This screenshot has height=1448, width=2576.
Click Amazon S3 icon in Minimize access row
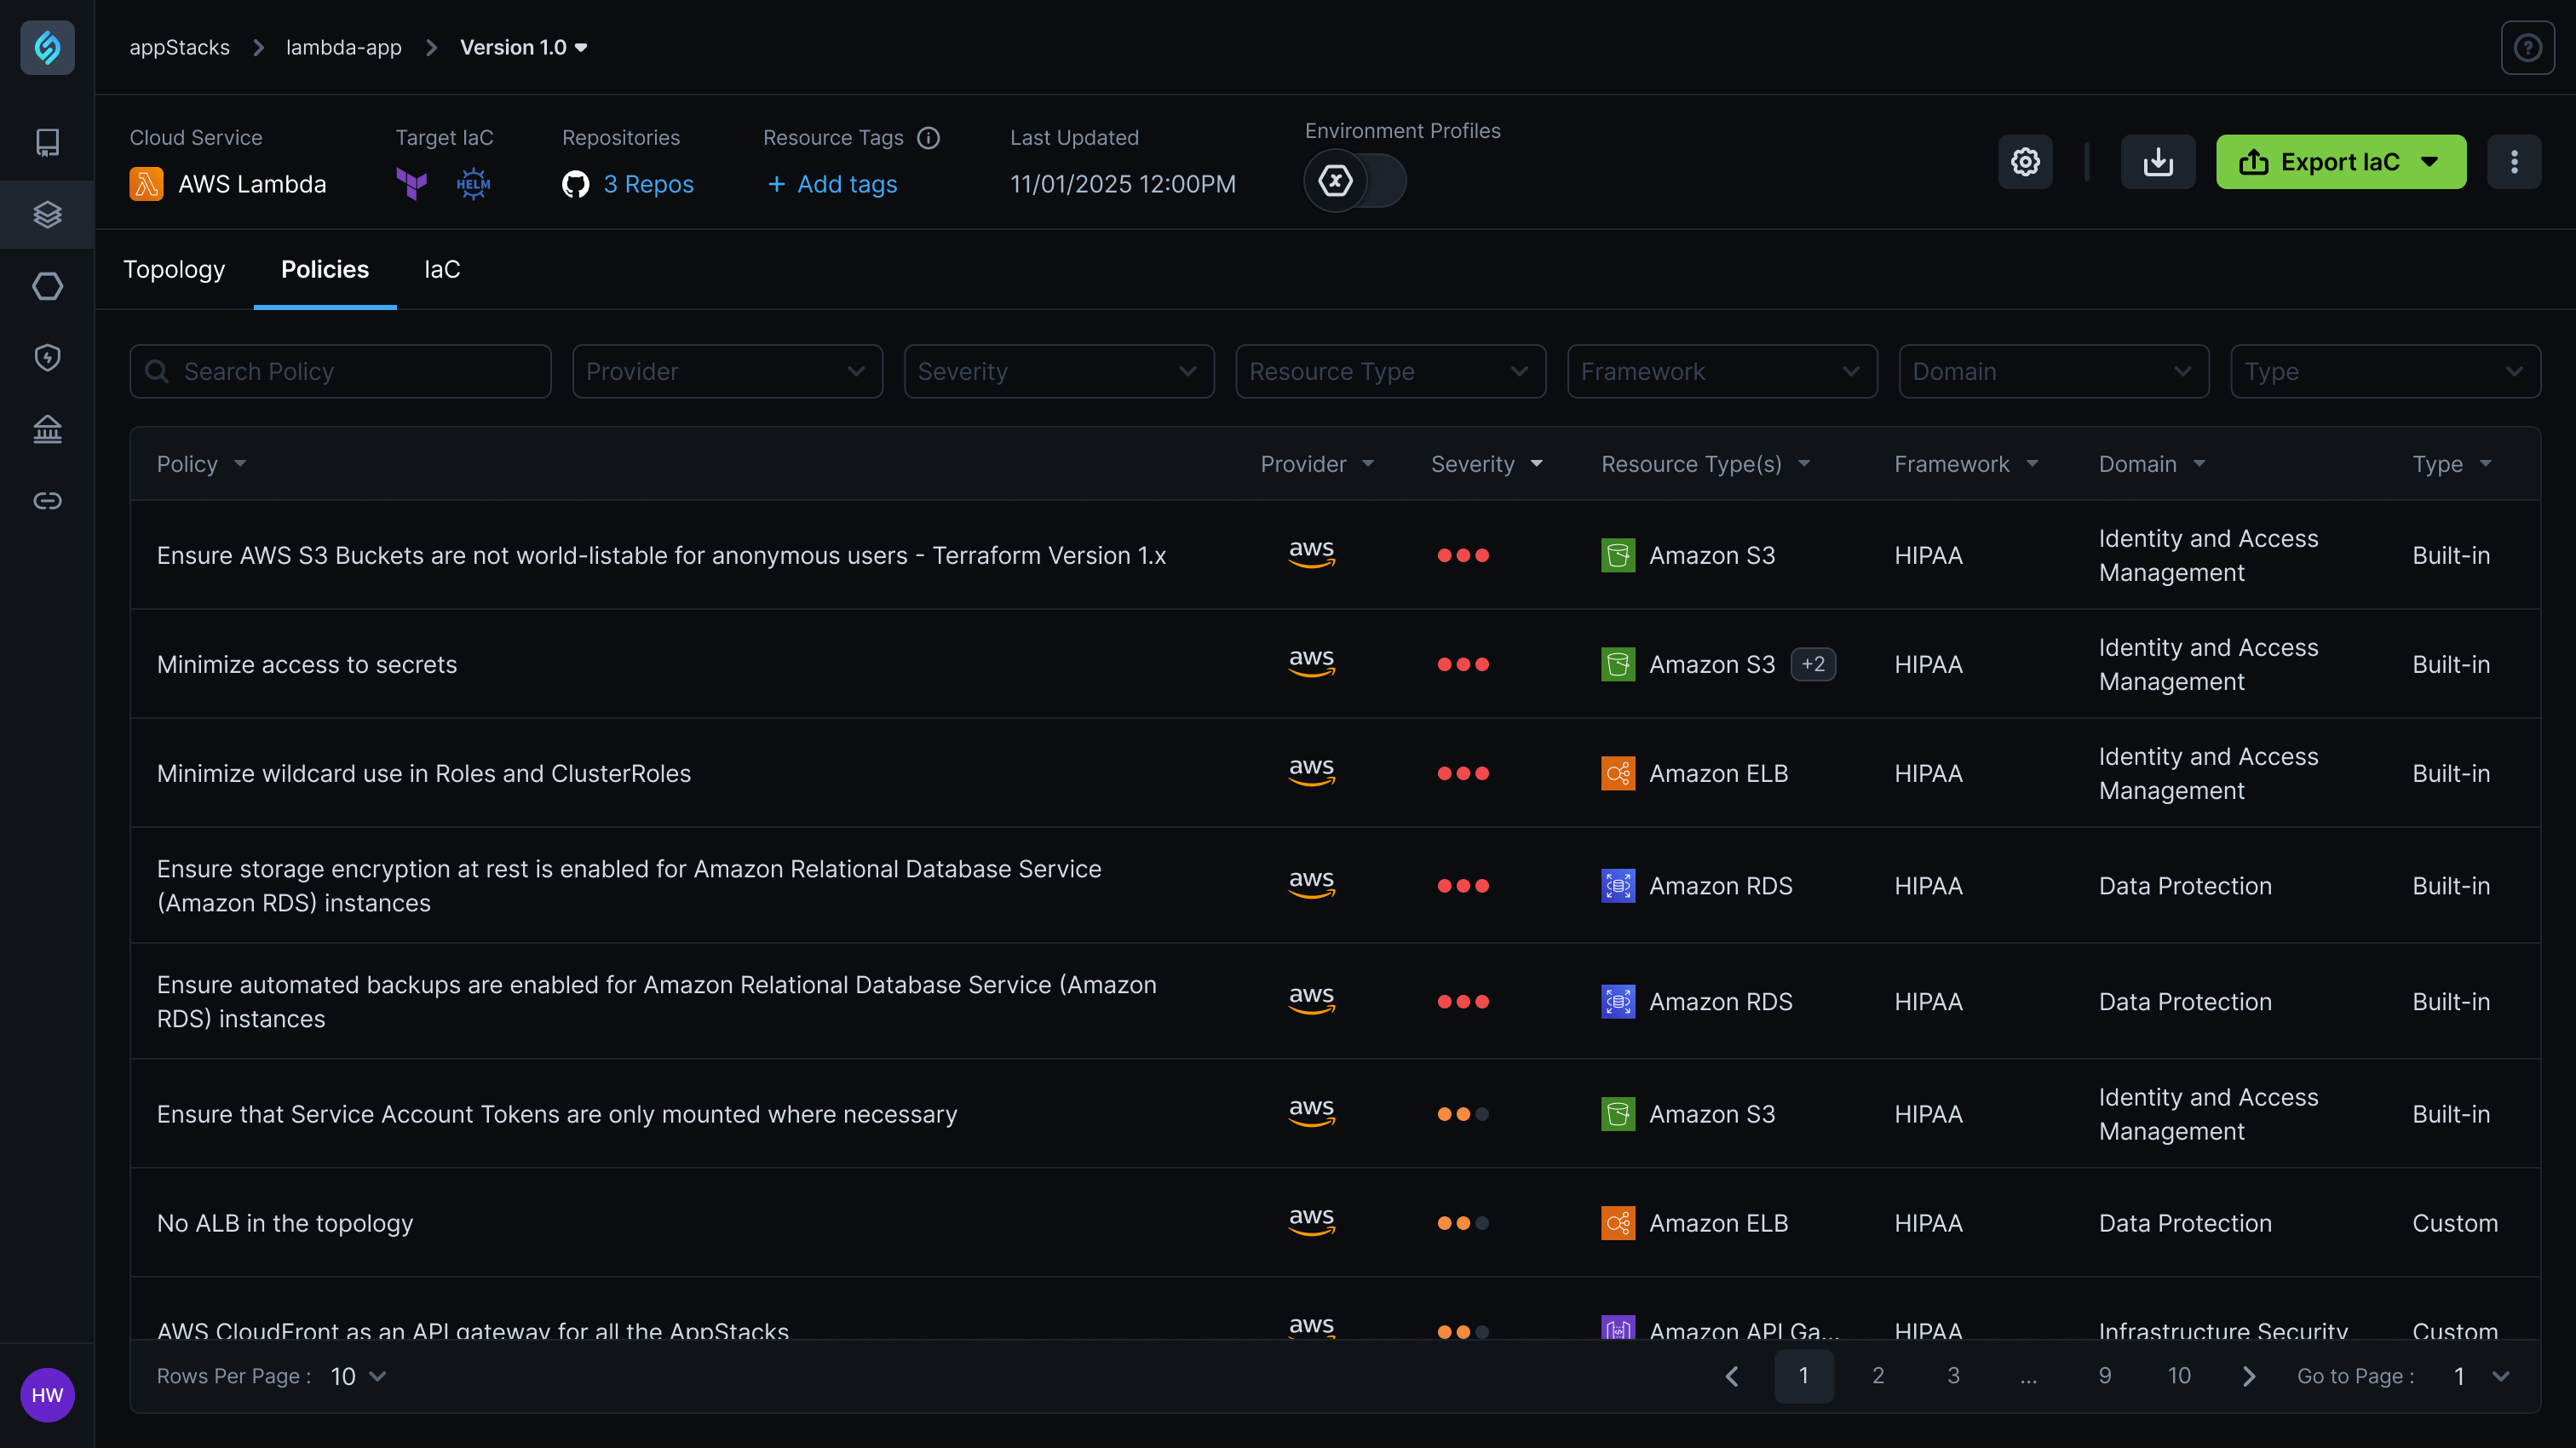[1618, 664]
